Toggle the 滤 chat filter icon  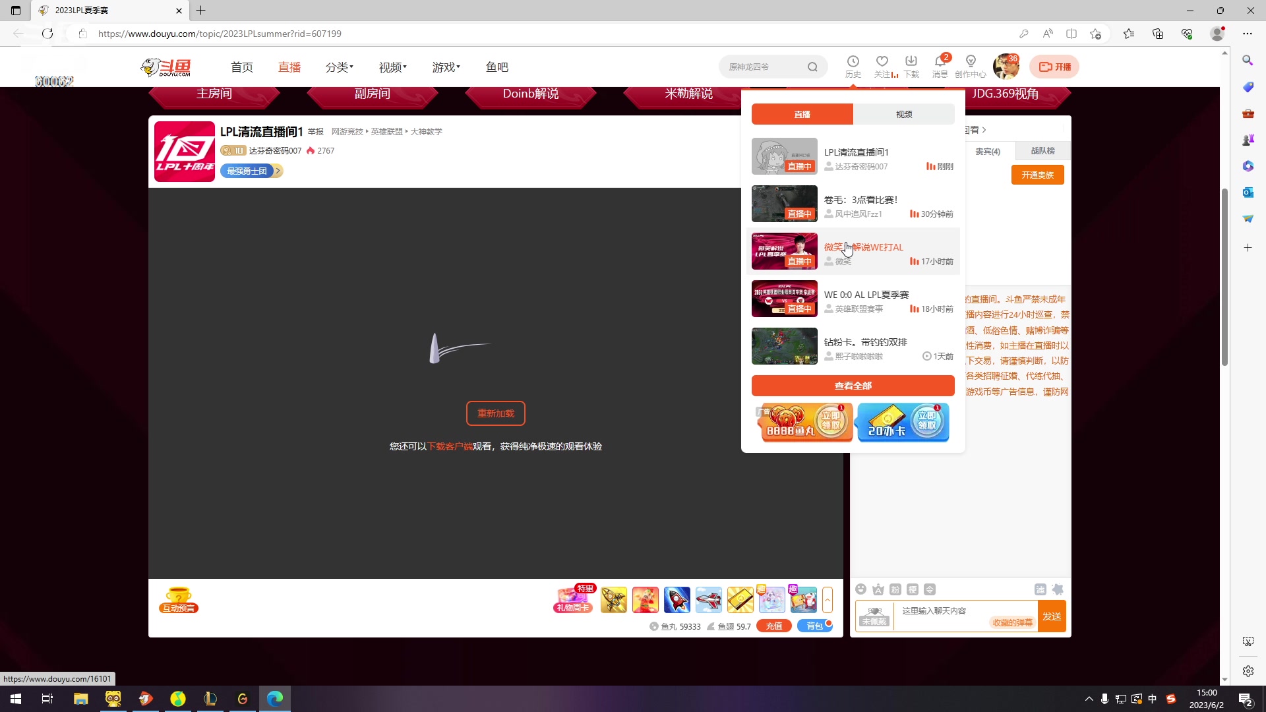click(1040, 589)
